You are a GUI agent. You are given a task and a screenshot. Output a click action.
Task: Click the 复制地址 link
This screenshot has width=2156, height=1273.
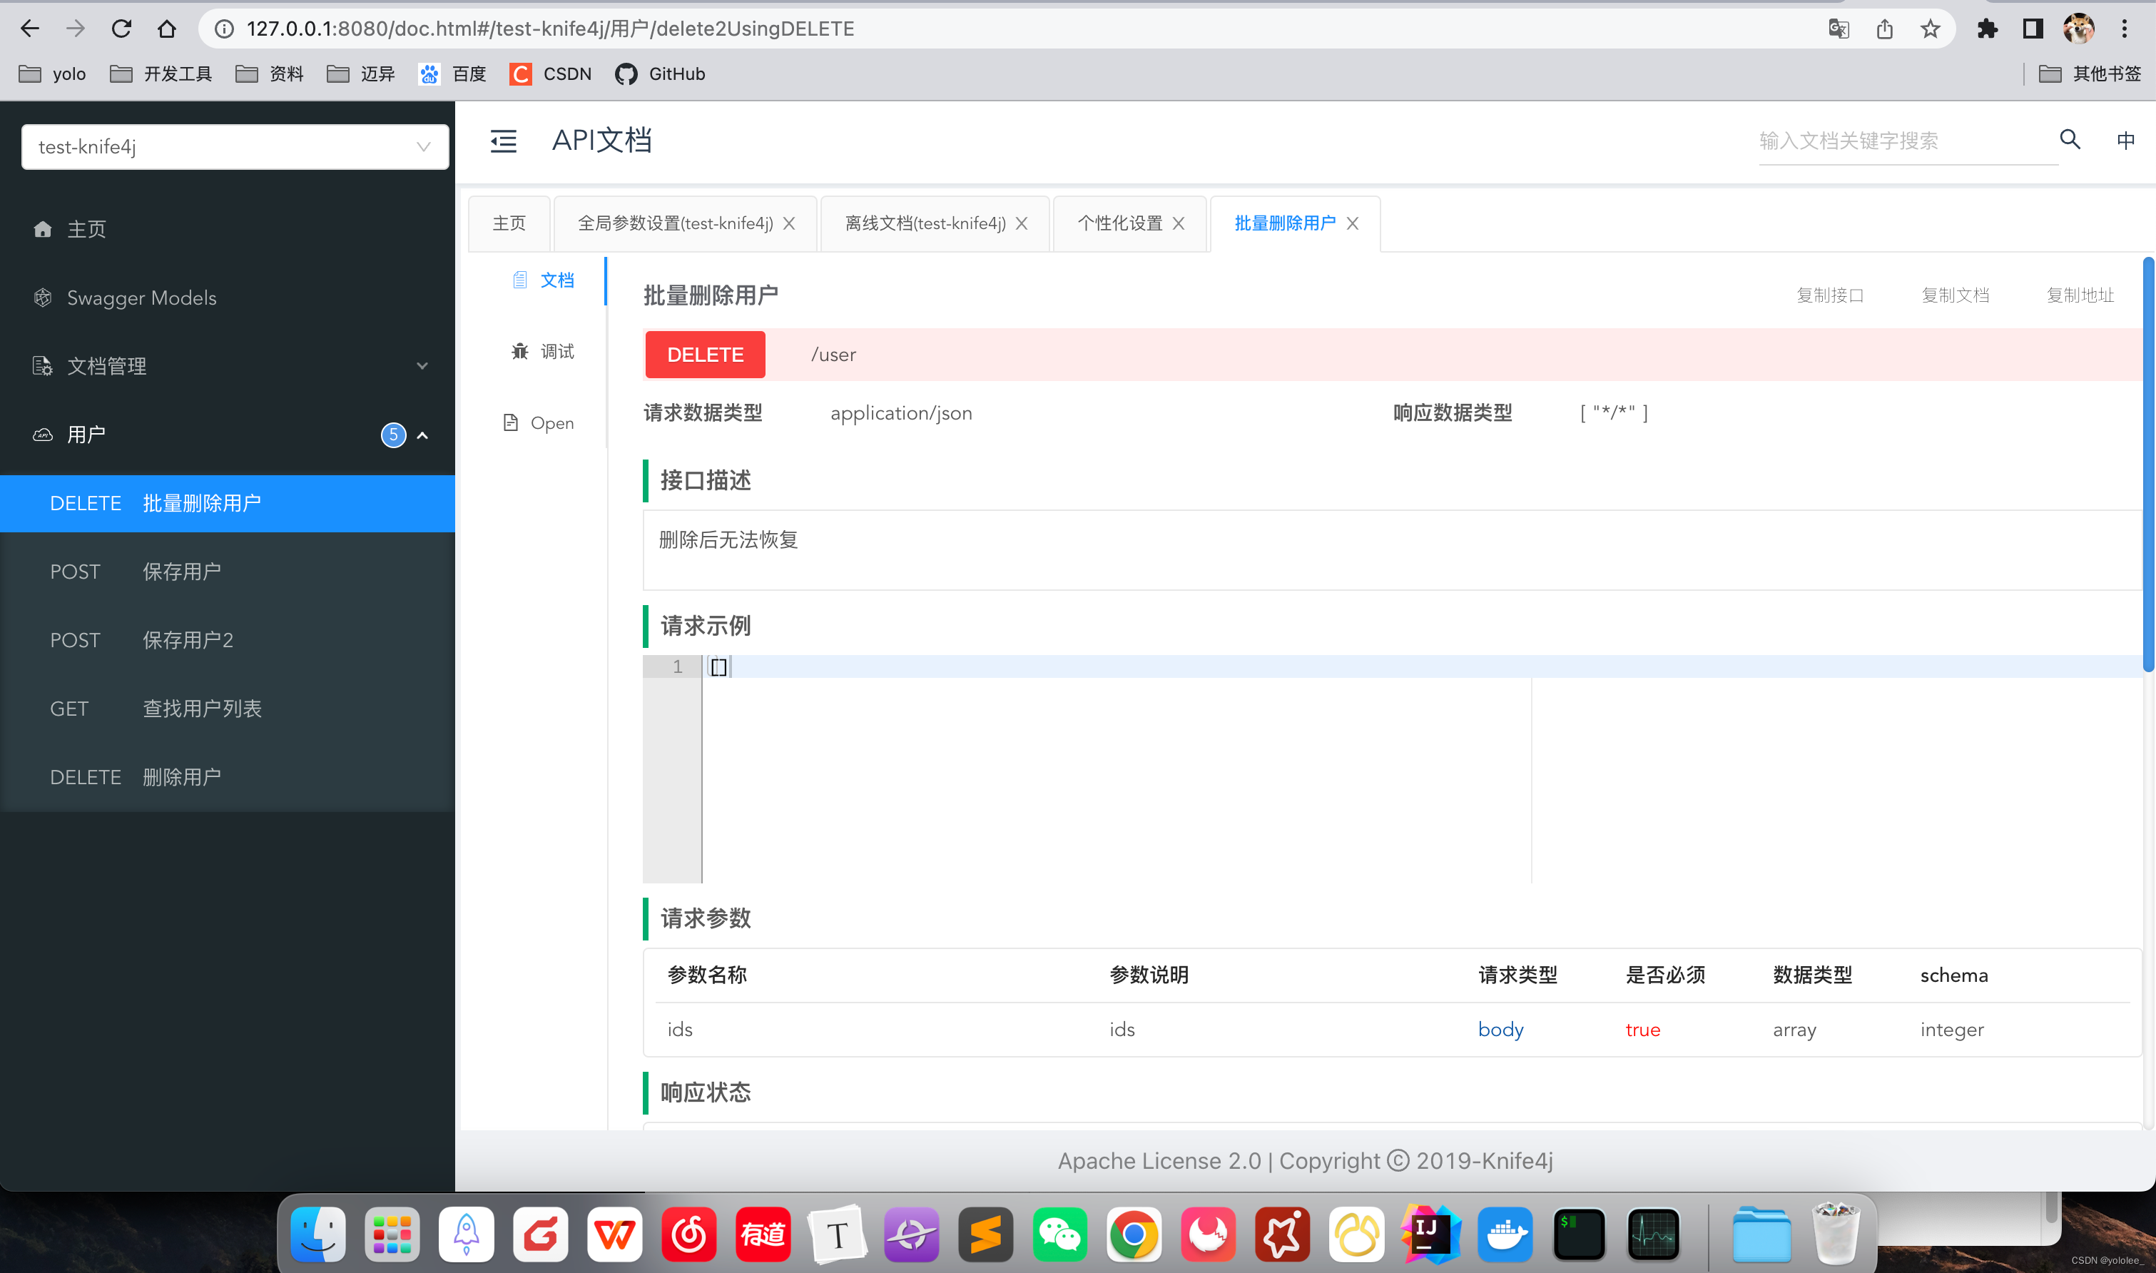[x=2080, y=295]
